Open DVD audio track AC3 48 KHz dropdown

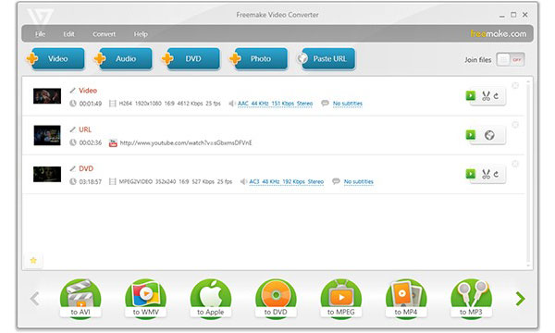coord(287,181)
